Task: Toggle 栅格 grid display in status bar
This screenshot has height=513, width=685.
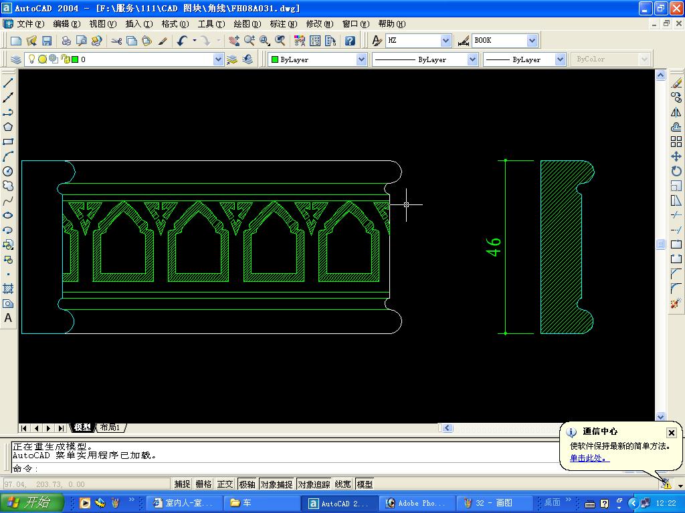Action: pos(203,484)
